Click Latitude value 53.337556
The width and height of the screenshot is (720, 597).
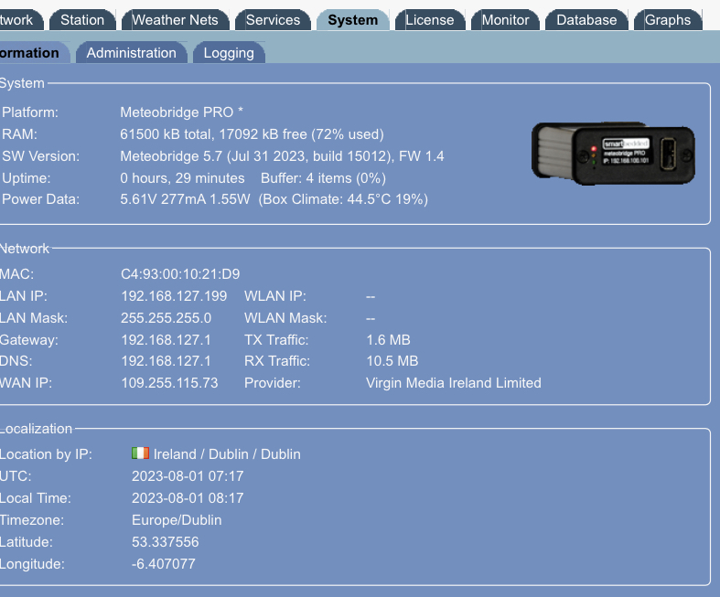coord(166,542)
